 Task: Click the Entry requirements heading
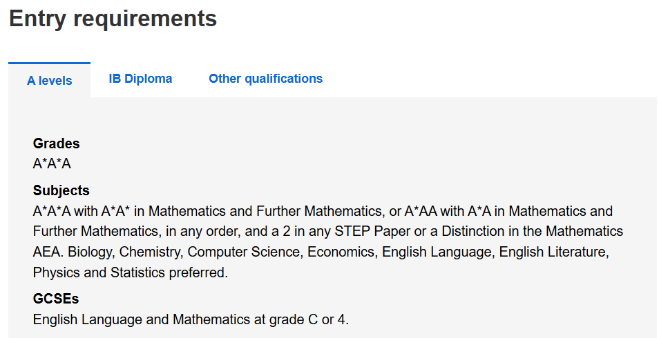pyautogui.click(x=113, y=19)
